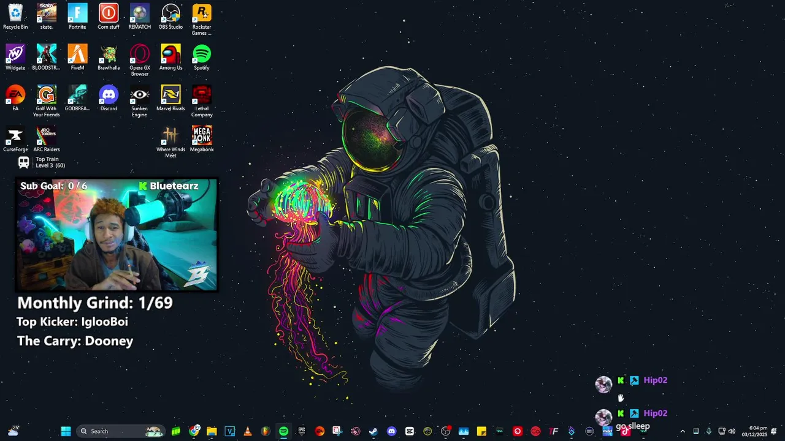Open the FiveM desktop shortcut
The image size is (785, 441).
[77, 58]
